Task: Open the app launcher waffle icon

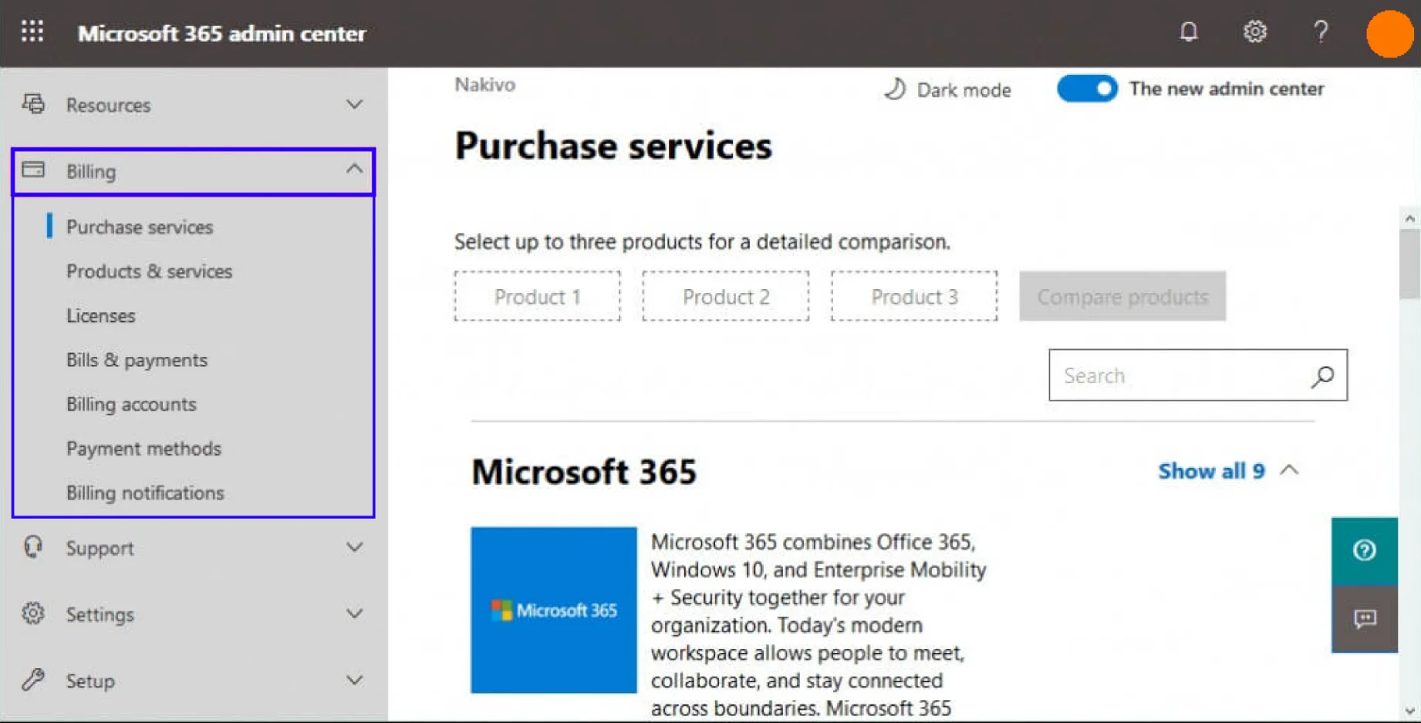Action: [32, 32]
